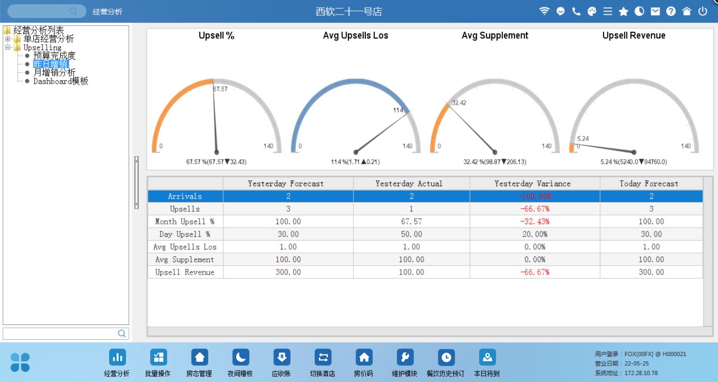Viewport: 718px width, 382px height.
Task: Click the Yesterday Variance column header
Action: [535, 183]
